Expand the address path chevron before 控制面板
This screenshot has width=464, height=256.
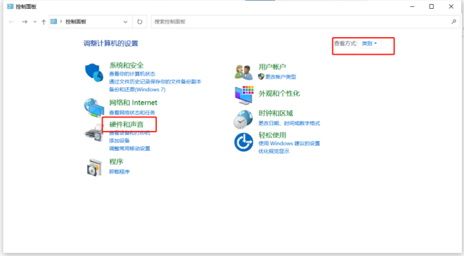[62, 22]
